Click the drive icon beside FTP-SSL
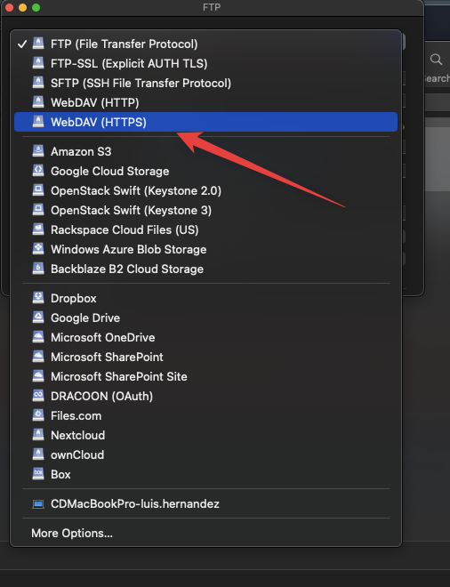This screenshot has height=587, width=450. click(x=38, y=63)
